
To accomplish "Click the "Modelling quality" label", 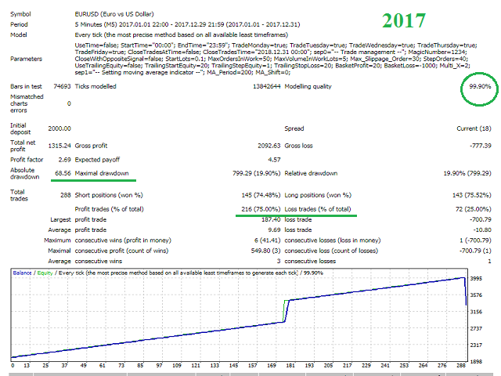I will (308, 86).
